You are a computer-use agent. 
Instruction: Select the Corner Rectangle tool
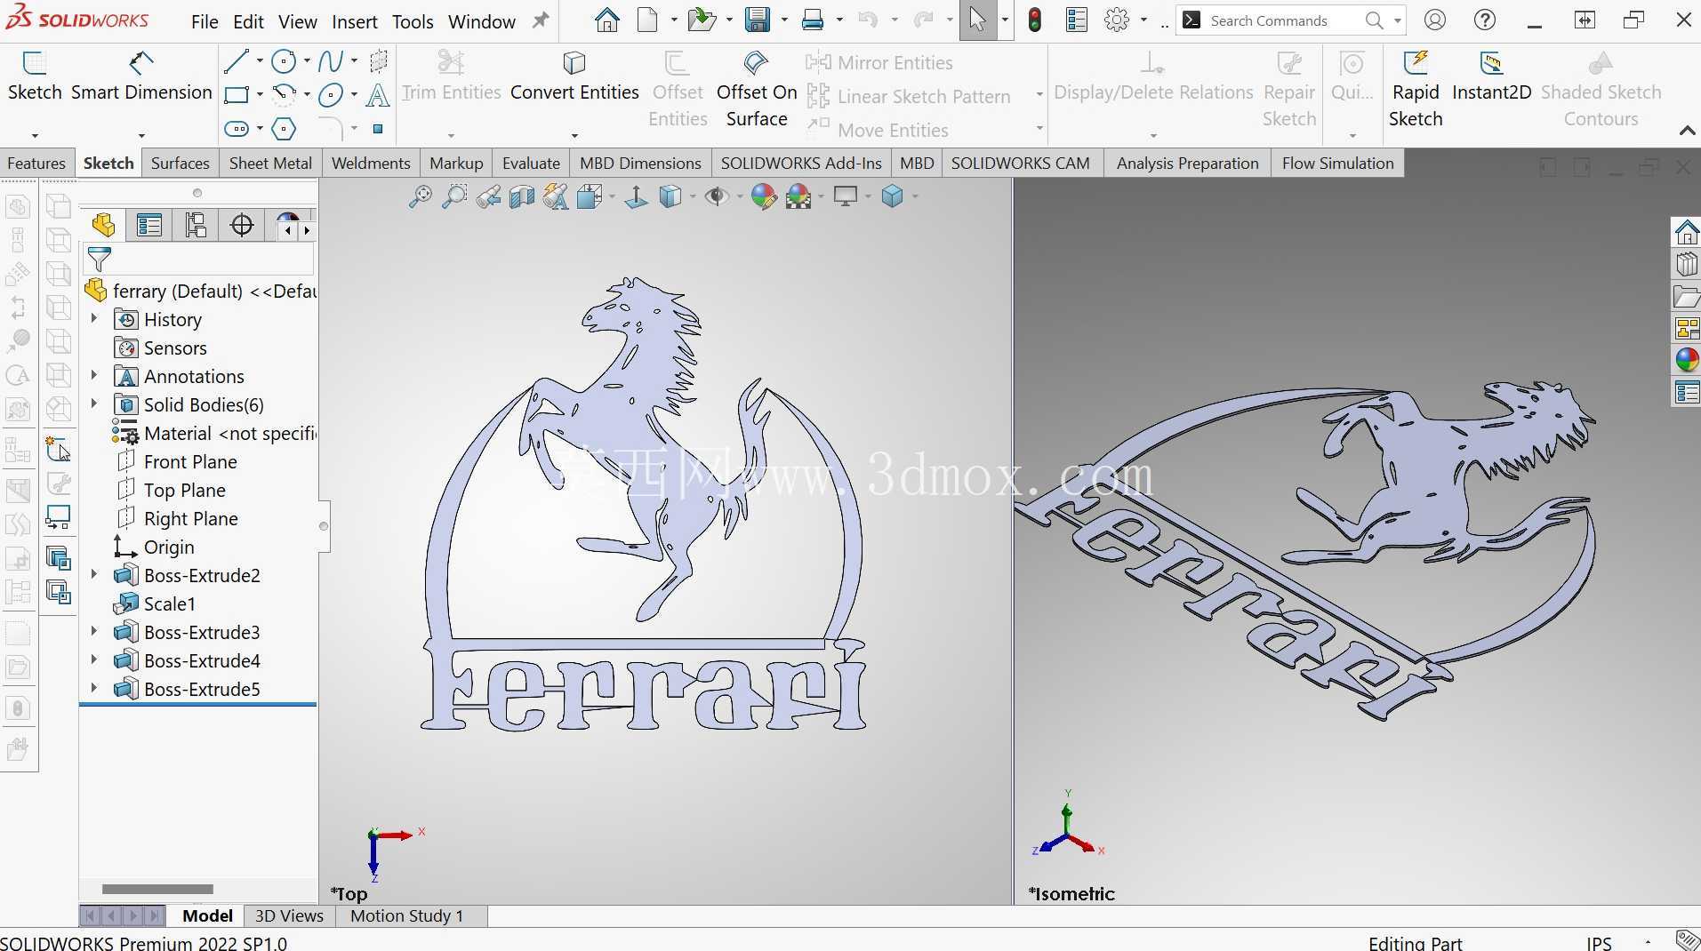tap(237, 94)
